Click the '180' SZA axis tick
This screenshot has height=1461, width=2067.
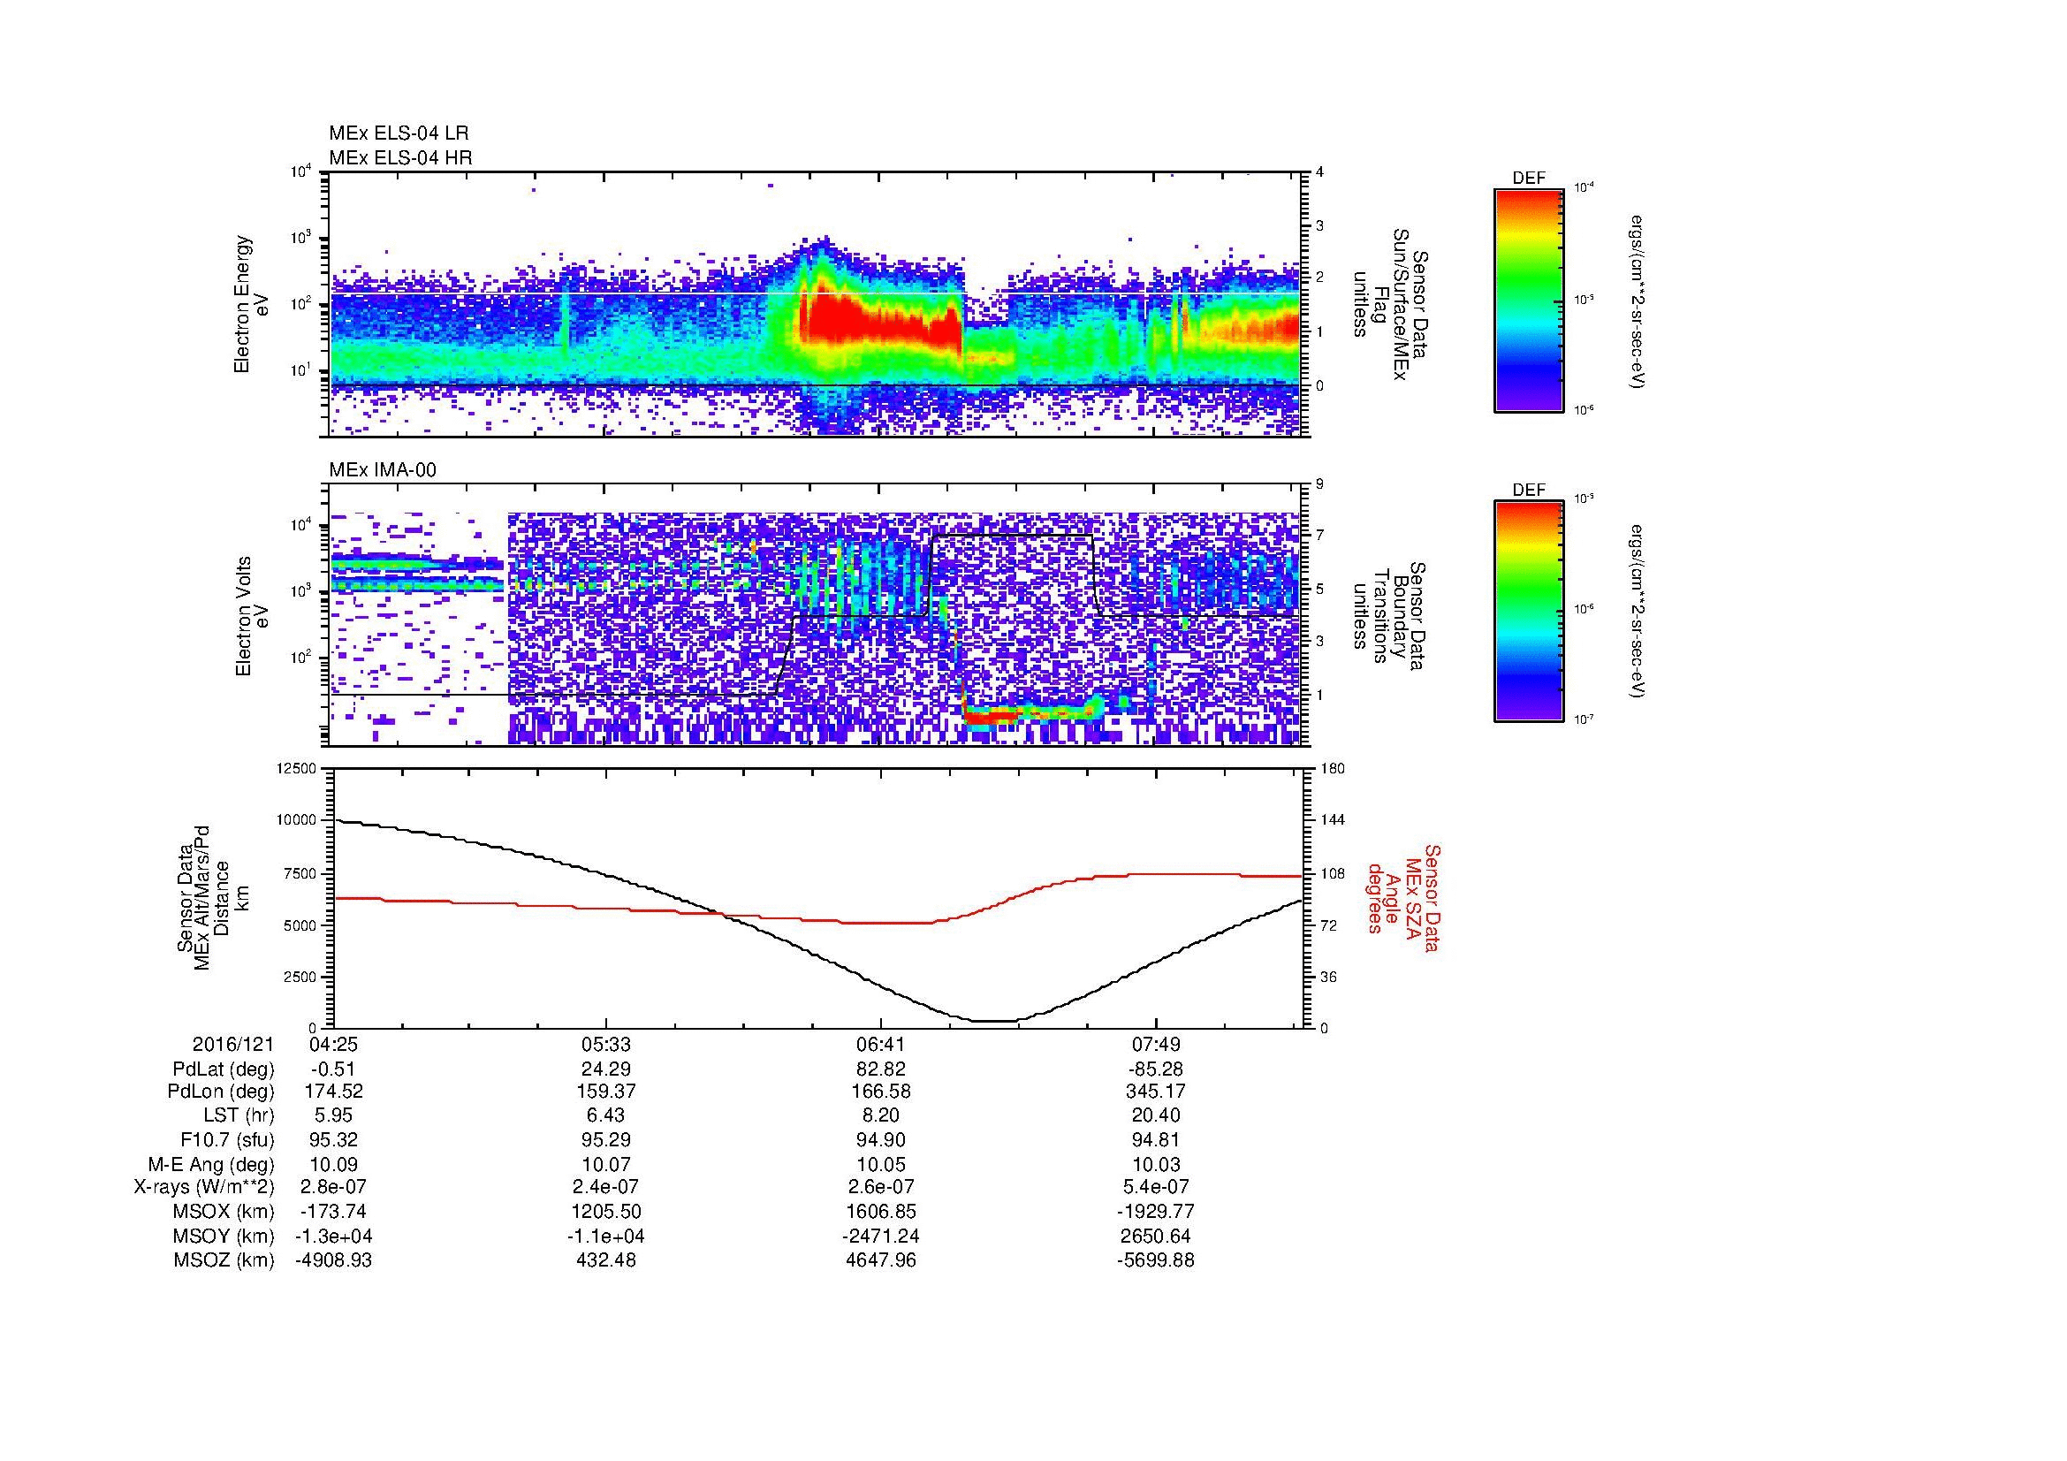pos(1332,768)
